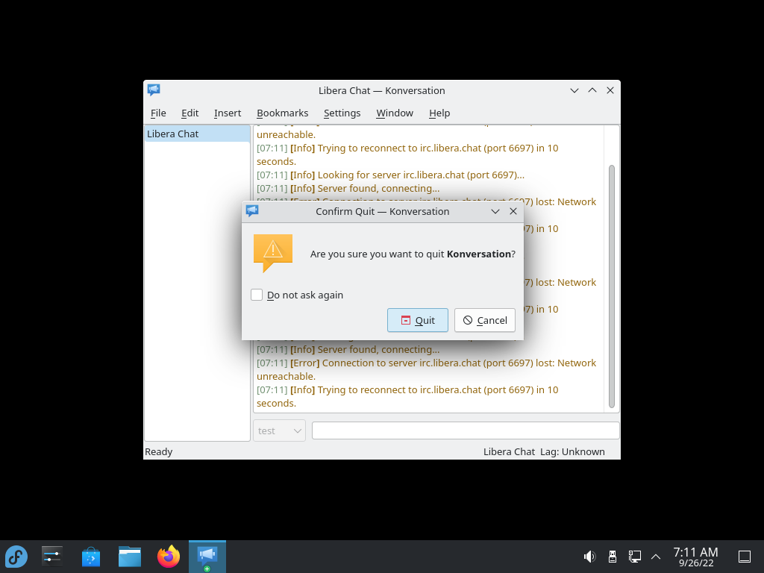Open the network connections tray icon
Viewport: 764px width, 573px height.
(634, 557)
